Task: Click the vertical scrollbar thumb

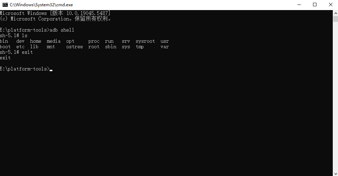Action: [336, 19]
